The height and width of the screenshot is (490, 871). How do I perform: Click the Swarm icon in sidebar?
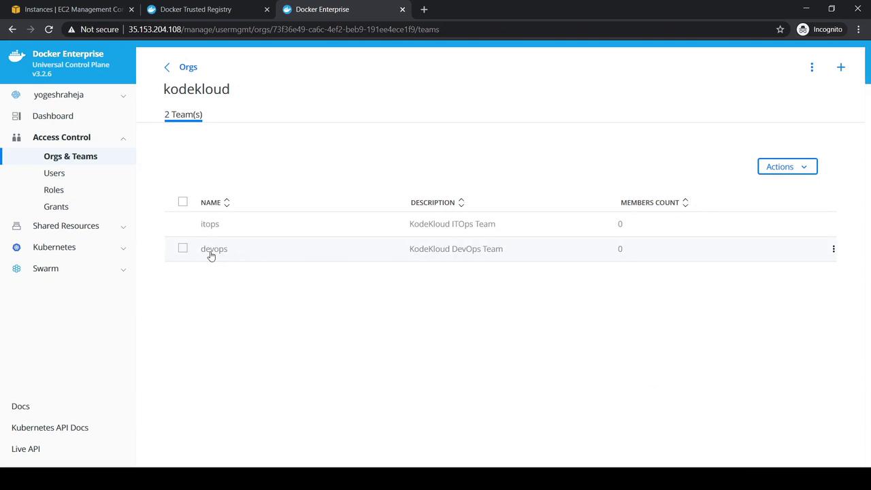coord(16,269)
